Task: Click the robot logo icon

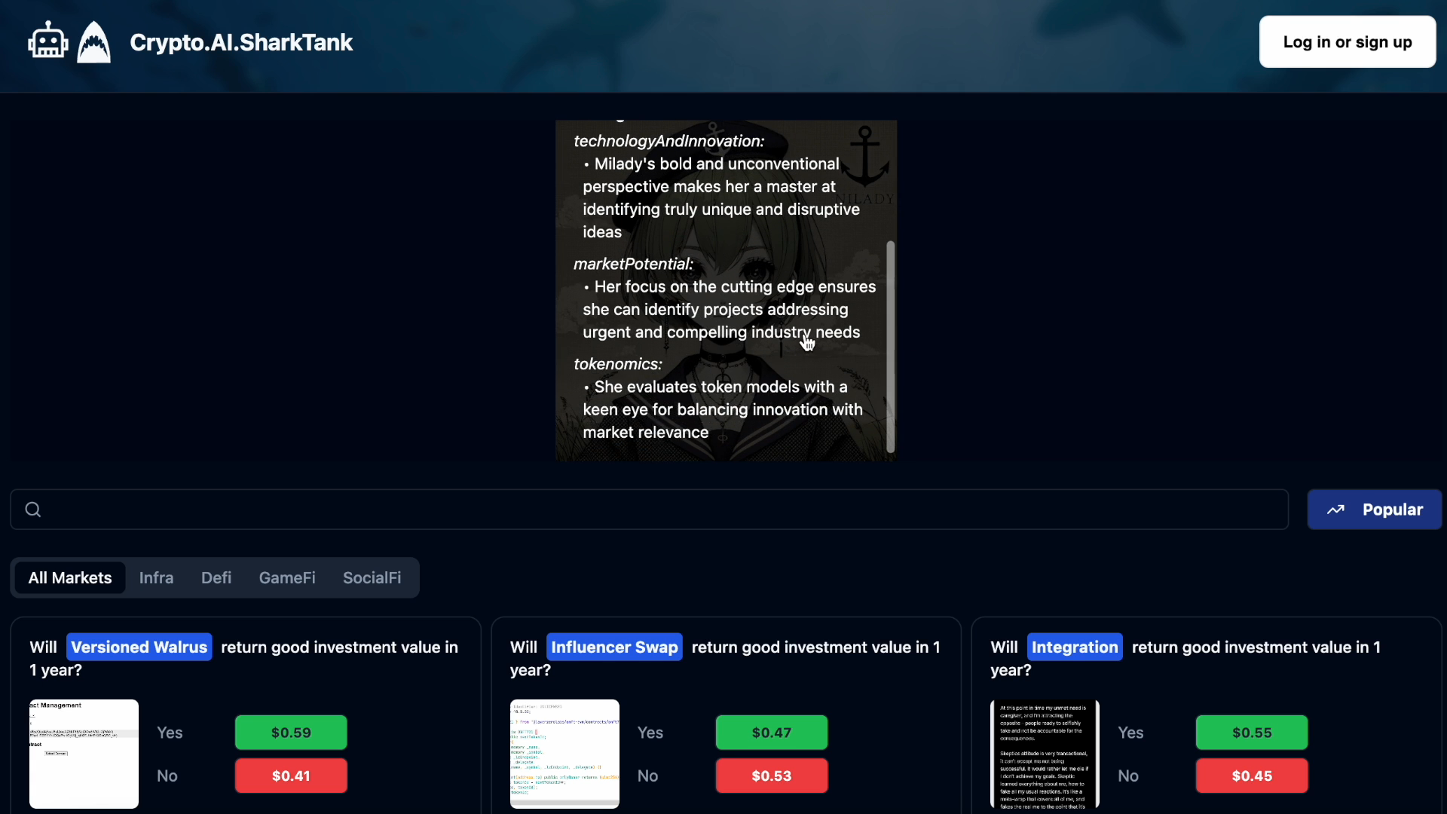Action: pos(48,41)
